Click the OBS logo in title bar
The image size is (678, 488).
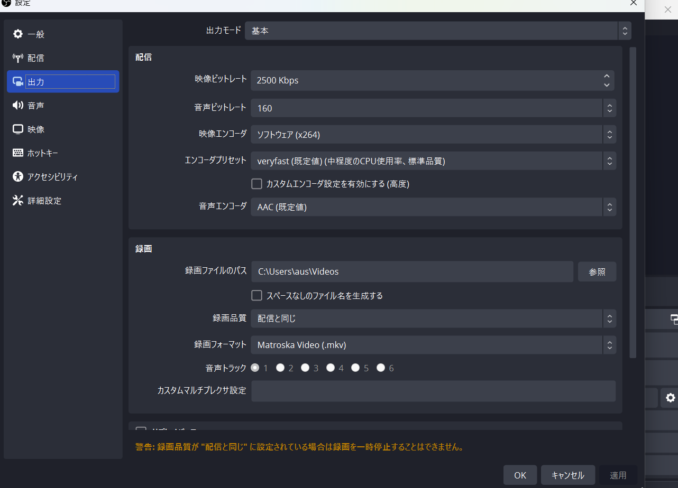[x=6, y=3]
